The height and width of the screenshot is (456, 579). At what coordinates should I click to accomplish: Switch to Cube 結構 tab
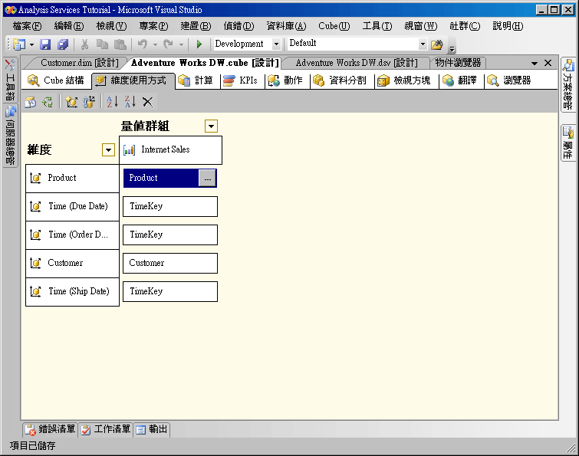click(56, 80)
